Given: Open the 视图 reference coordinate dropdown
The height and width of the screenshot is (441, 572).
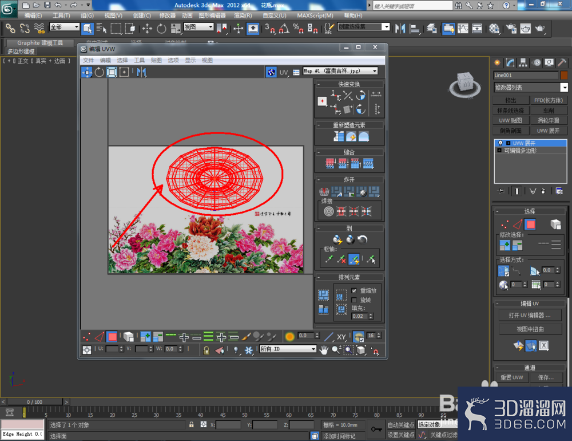Looking at the screenshot, I should (x=198, y=27).
